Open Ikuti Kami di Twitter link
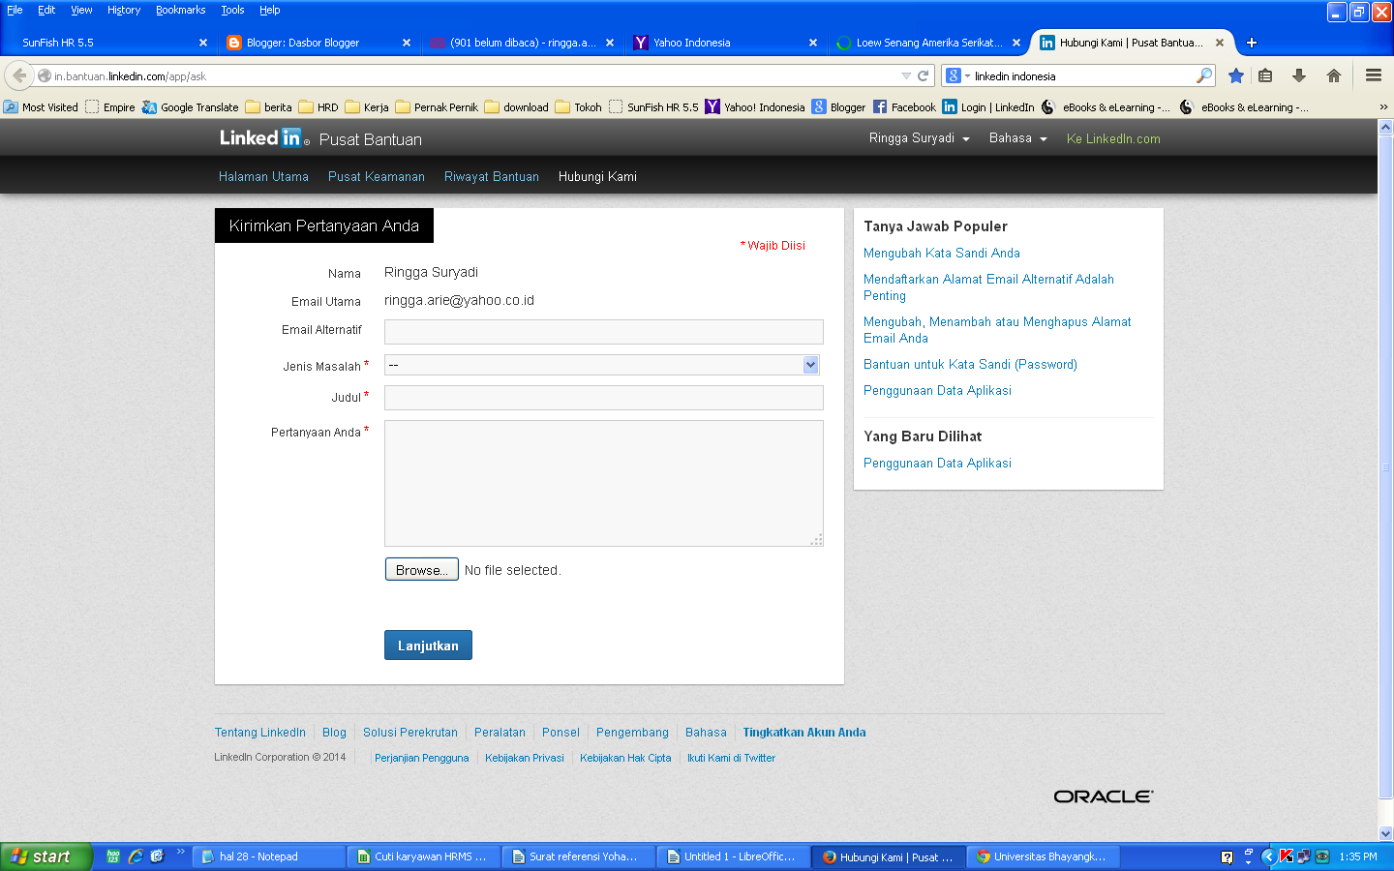The height and width of the screenshot is (871, 1394). click(731, 758)
